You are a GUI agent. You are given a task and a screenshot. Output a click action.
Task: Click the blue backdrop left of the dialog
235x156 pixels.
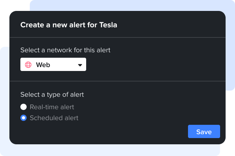4,97
